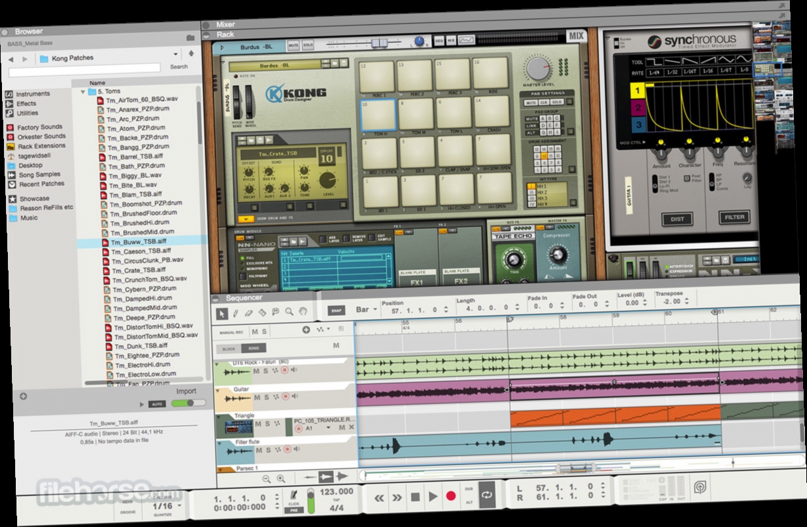Click the Browser back arrow

pos(11,59)
